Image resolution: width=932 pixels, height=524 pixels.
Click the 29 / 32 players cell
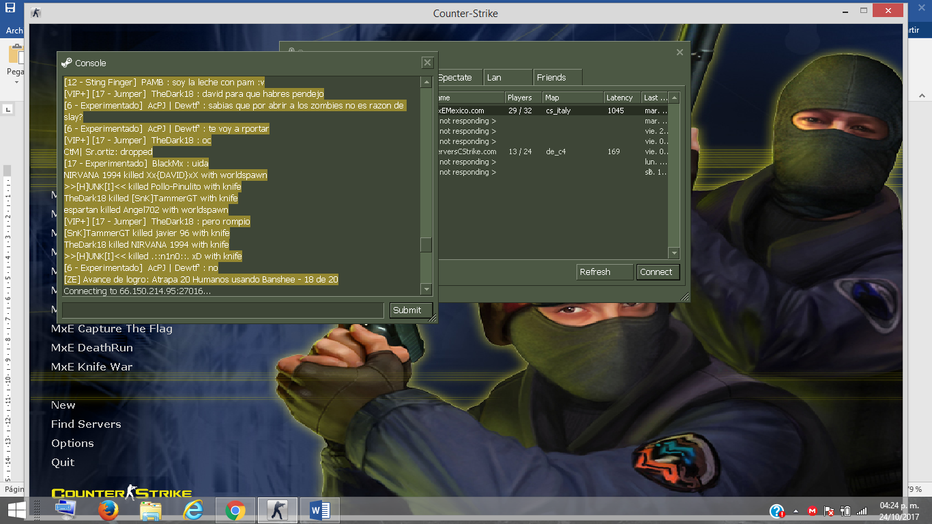pos(520,111)
